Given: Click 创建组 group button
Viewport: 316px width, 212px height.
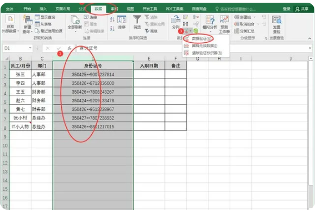Looking at the screenshot, I should (243, 17).
